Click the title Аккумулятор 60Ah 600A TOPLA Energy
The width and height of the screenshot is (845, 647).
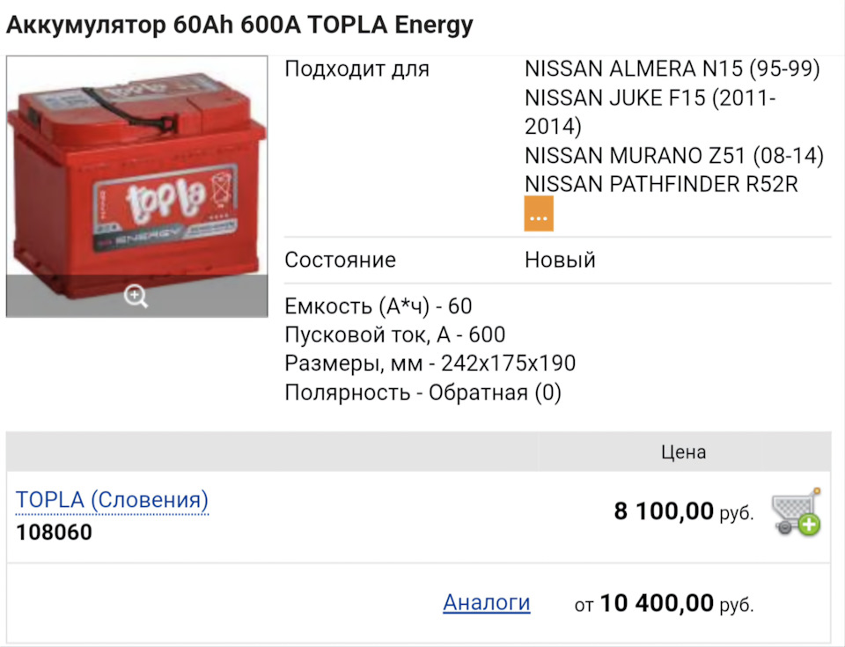(239, 26)
